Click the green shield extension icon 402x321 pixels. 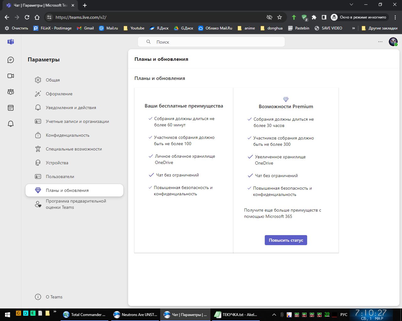coord(304,18)
